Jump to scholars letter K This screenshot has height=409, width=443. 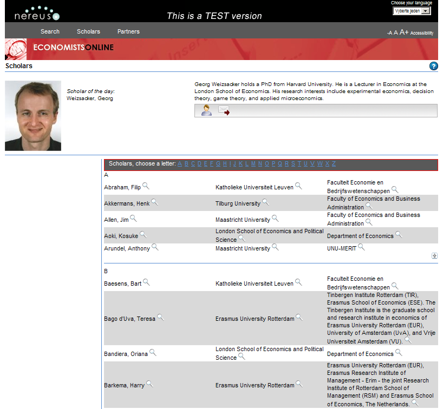[x=240, y=164]
